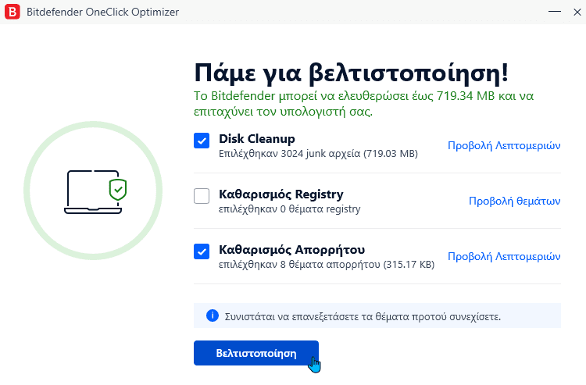The image size is (586, 385).
Task: Click the Καθαρισμός Απορρήτου title label
Action: pyautogui.click(x=292, y=249)
